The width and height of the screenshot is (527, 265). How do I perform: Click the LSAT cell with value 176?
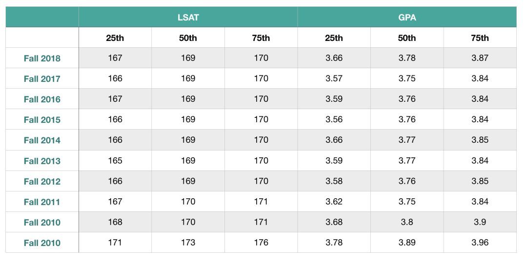coord(261,243)
